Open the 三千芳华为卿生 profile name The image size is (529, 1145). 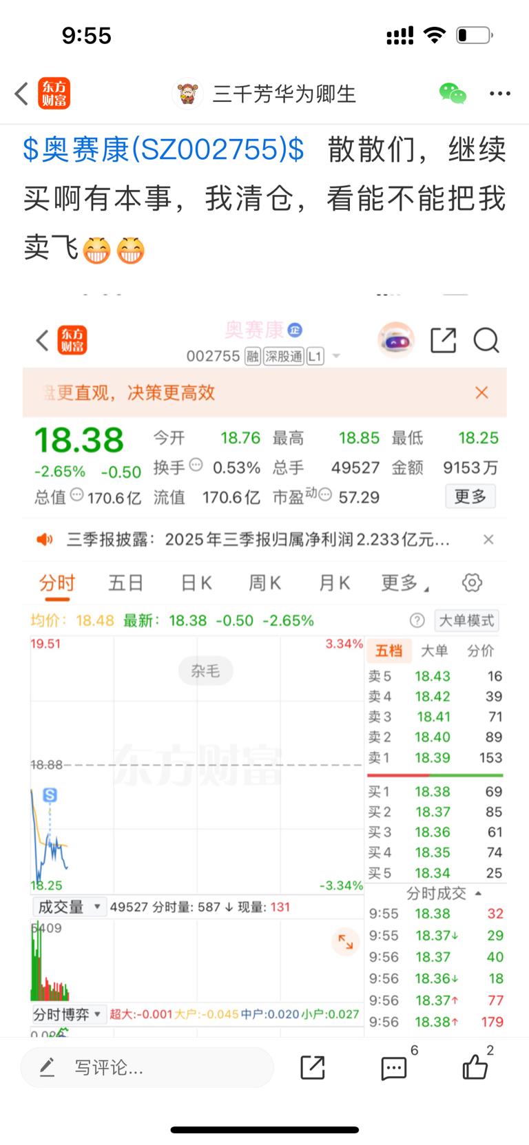pyautogui.click(x=284, y=94)
